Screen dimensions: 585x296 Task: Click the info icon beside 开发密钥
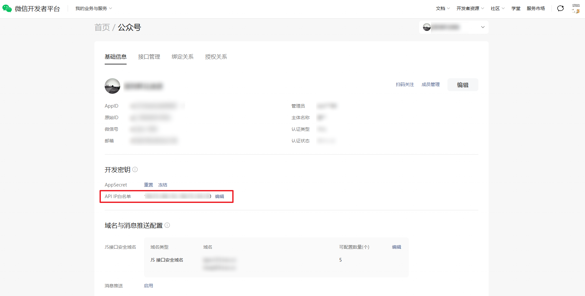[135, 169]
